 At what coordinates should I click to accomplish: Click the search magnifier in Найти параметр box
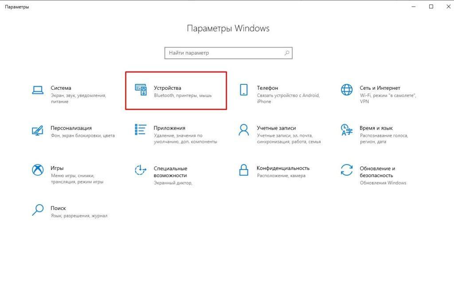[287, 53]
